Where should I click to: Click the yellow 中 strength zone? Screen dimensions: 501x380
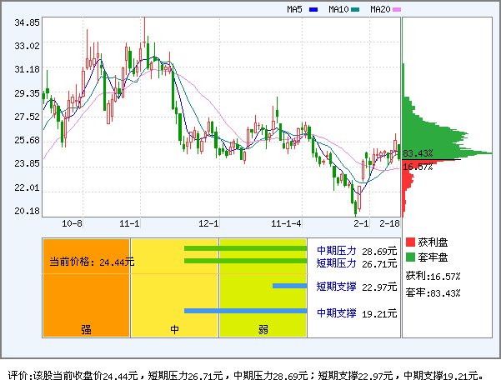click(x=174, y=287)
